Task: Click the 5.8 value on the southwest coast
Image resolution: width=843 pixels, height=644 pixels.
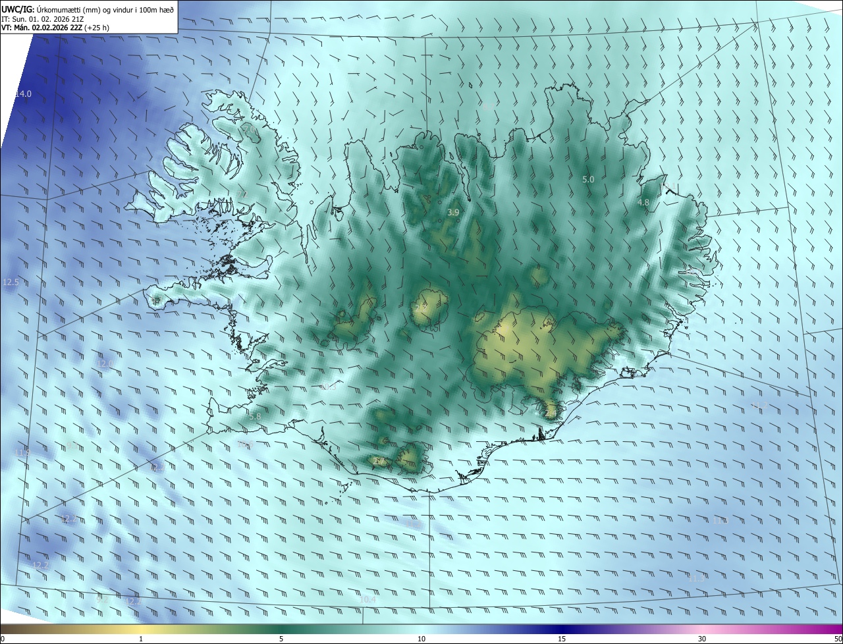Action: click(256, 416)
